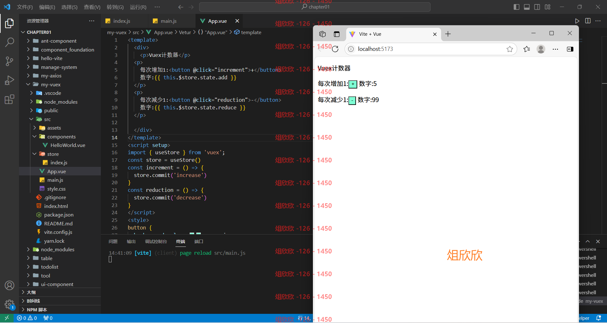This screenshot has height=323, width=607.
Task: Open the browser workspaces icon
Action: [x=322, y=34]
